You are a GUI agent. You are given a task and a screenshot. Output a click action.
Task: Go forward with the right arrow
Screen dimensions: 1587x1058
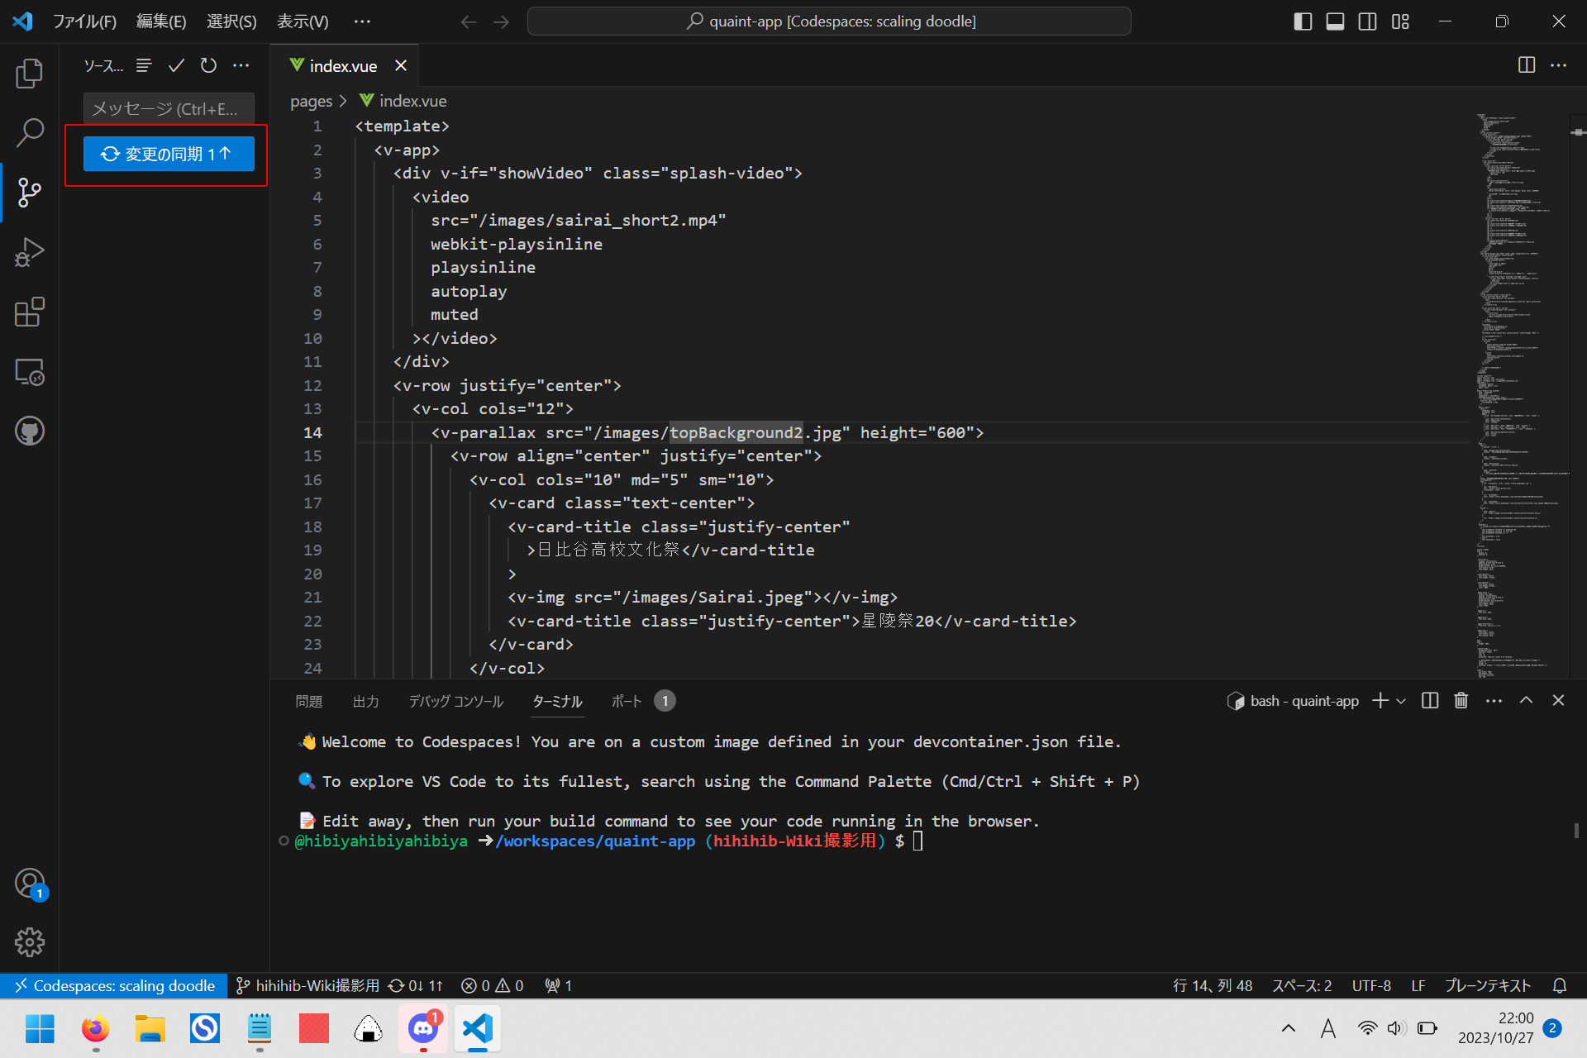(x=502, y=21)
